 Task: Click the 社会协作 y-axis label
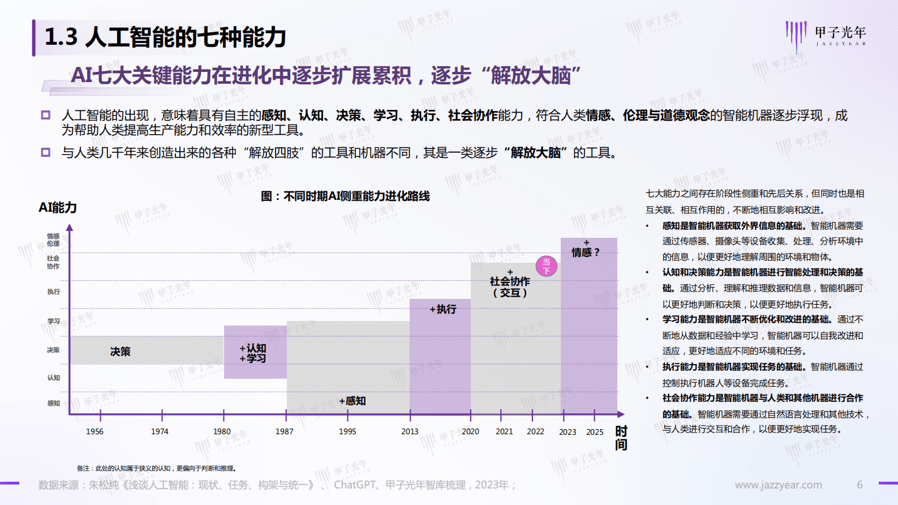(53, 262)
